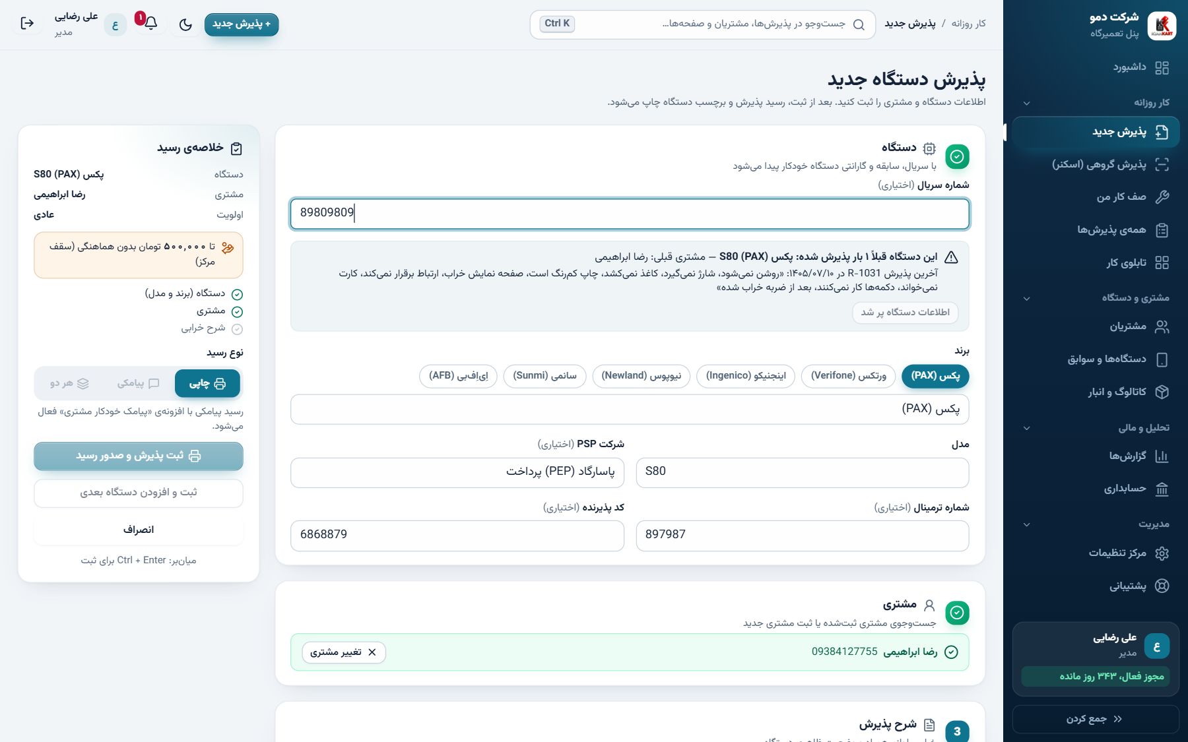1188x742 pixels.
Task: Click the شماره ترمینال input field
Action: pyautogui.click(x=802, y=535)
